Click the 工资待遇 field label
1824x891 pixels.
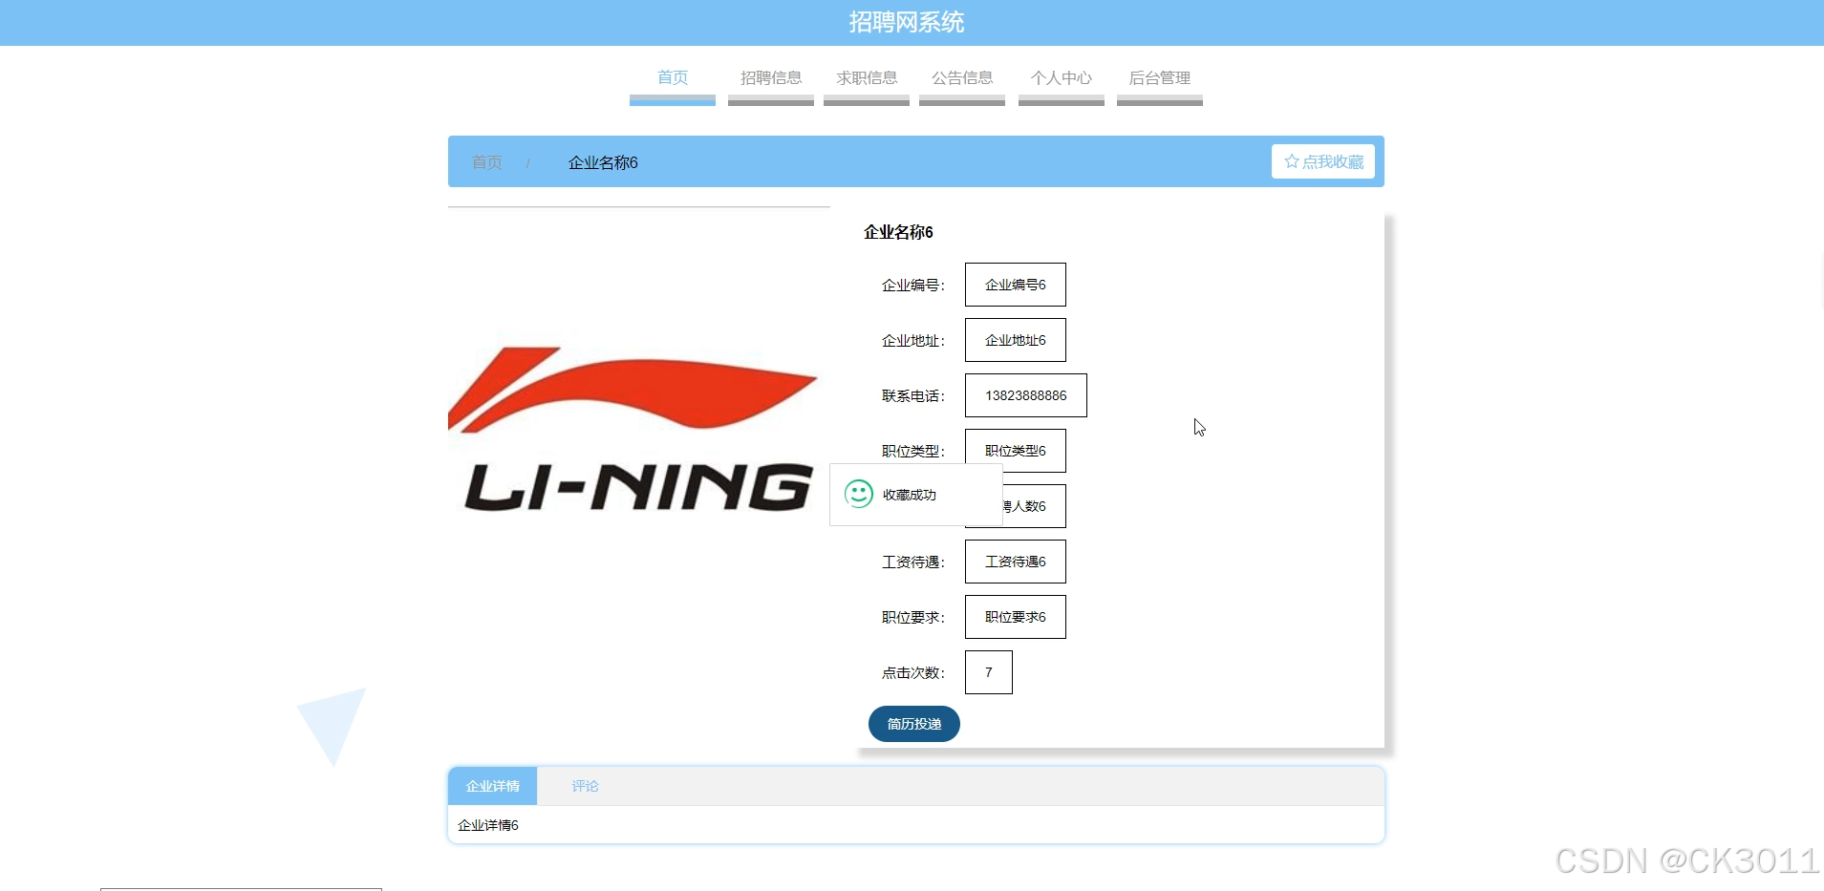913,562
